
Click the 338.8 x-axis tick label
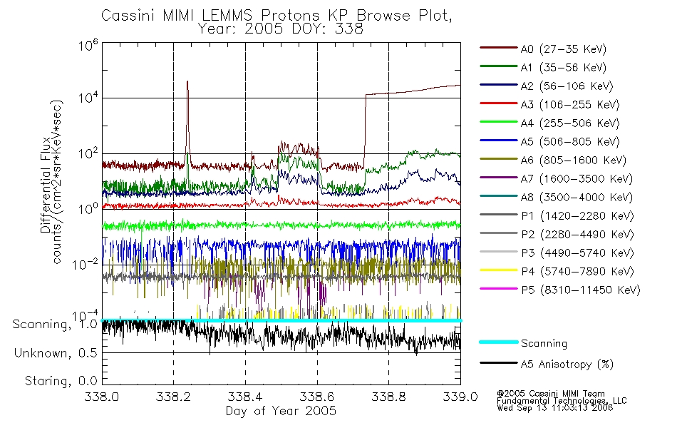(388, 397)
